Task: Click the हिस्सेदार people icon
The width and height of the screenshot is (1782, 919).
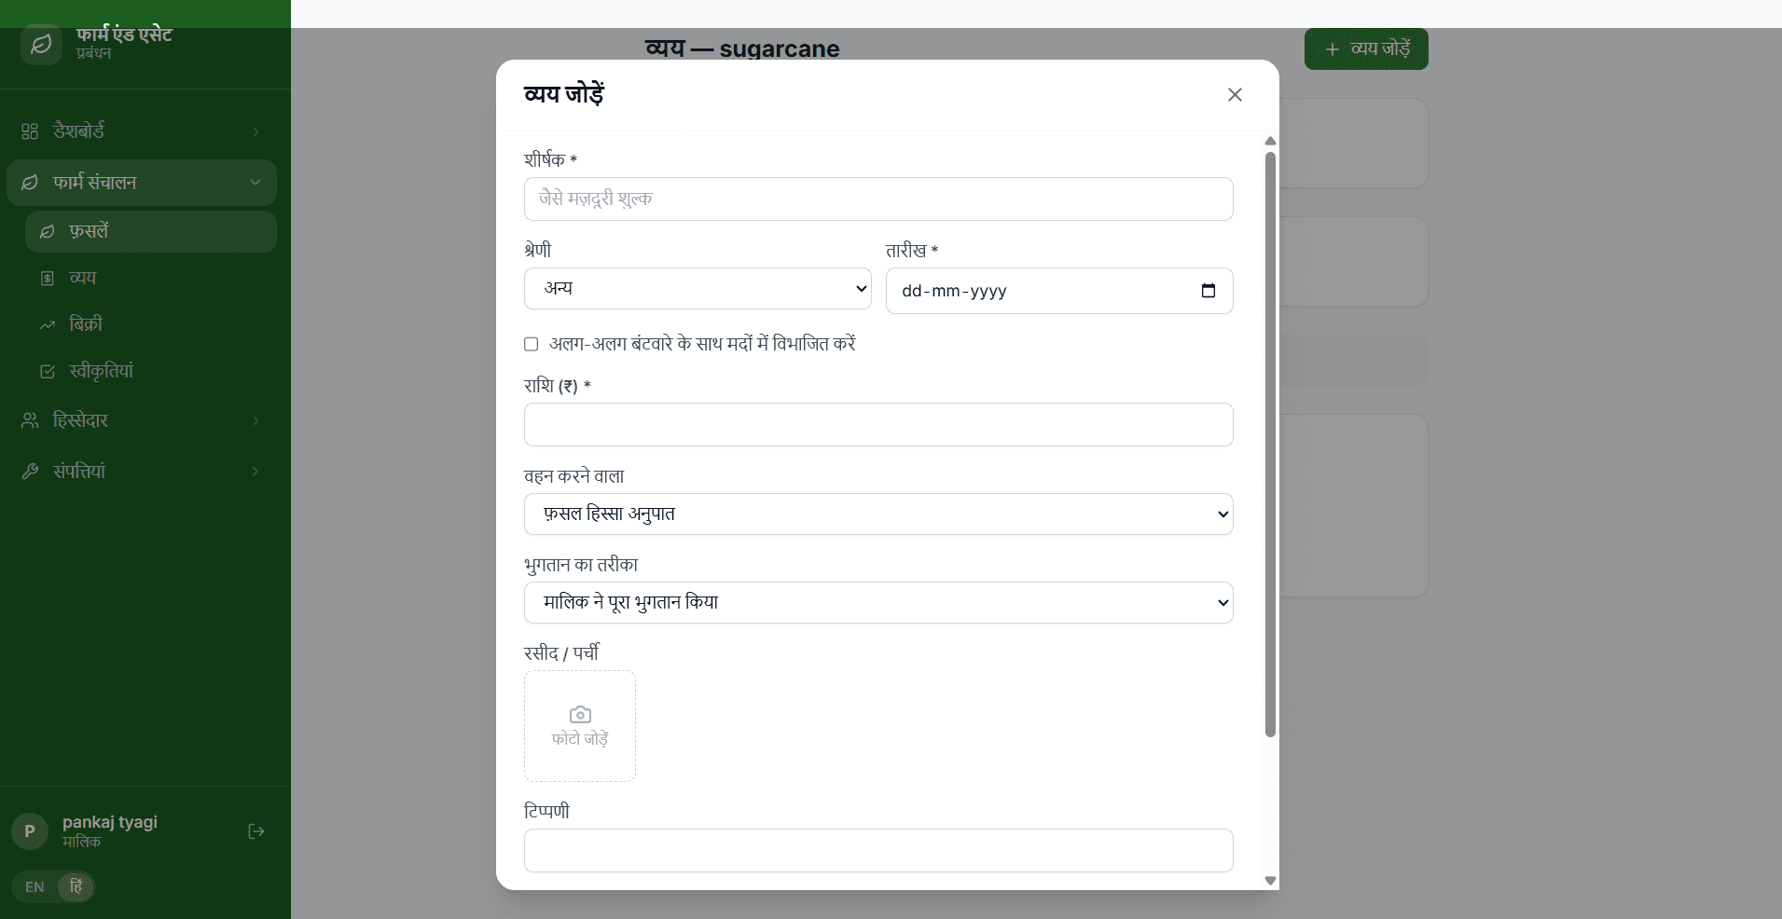Action: click(30, 420)
